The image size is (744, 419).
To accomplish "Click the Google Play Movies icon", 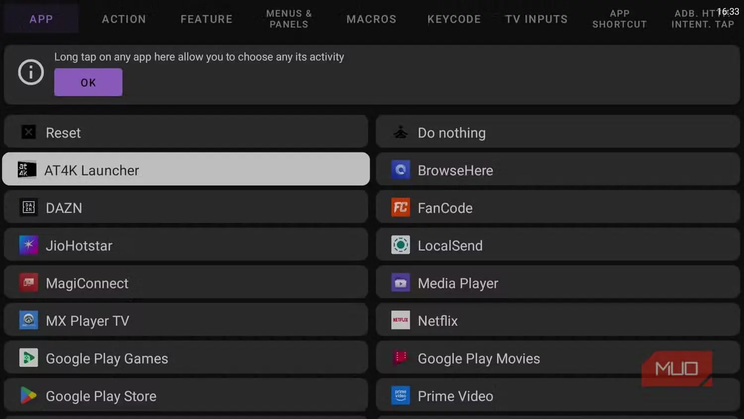I will click(x=400, y=358).
